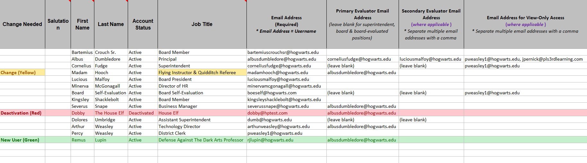
Task: Select the Dumbledore last name cell
Action: point(108,59)
